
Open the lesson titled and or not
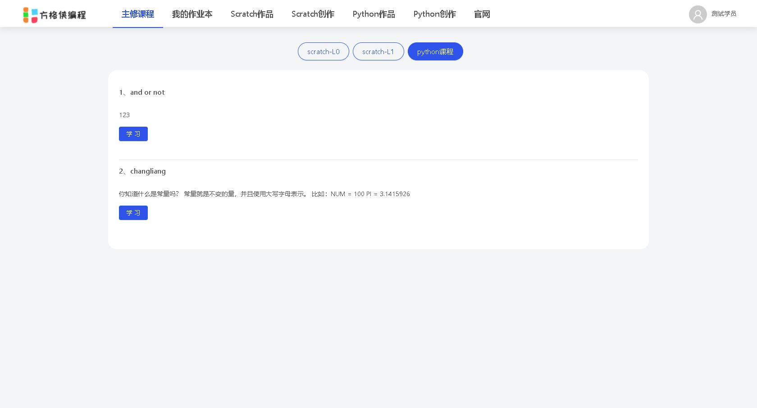[x=141, y=92]
